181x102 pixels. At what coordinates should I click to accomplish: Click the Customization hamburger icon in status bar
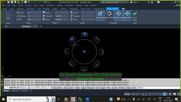tap(178, 94)
